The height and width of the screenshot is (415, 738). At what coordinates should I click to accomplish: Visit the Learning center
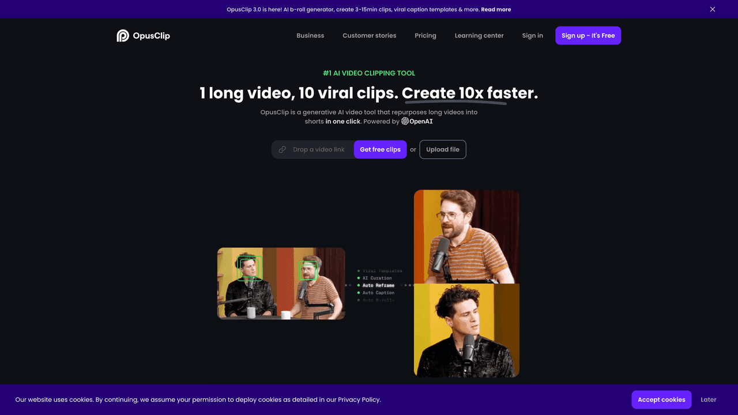479,36
